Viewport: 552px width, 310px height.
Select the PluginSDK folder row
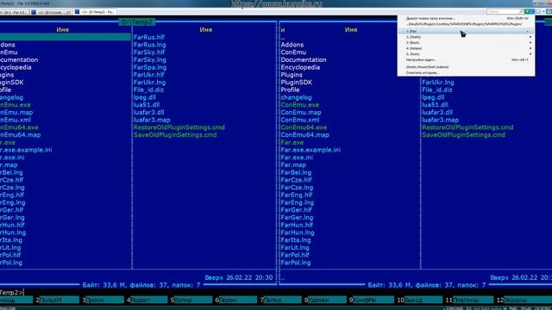click(x=296, y=83)
